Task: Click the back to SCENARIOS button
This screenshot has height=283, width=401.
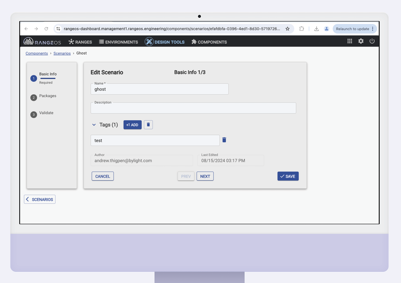Action: tap(40, 199)
